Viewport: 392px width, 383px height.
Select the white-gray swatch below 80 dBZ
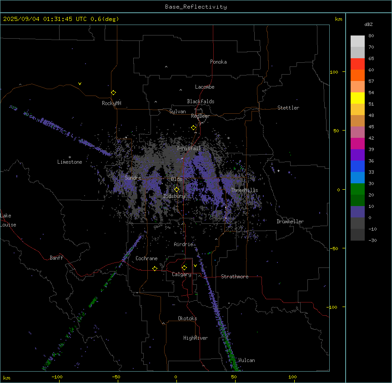pos(357,41)
